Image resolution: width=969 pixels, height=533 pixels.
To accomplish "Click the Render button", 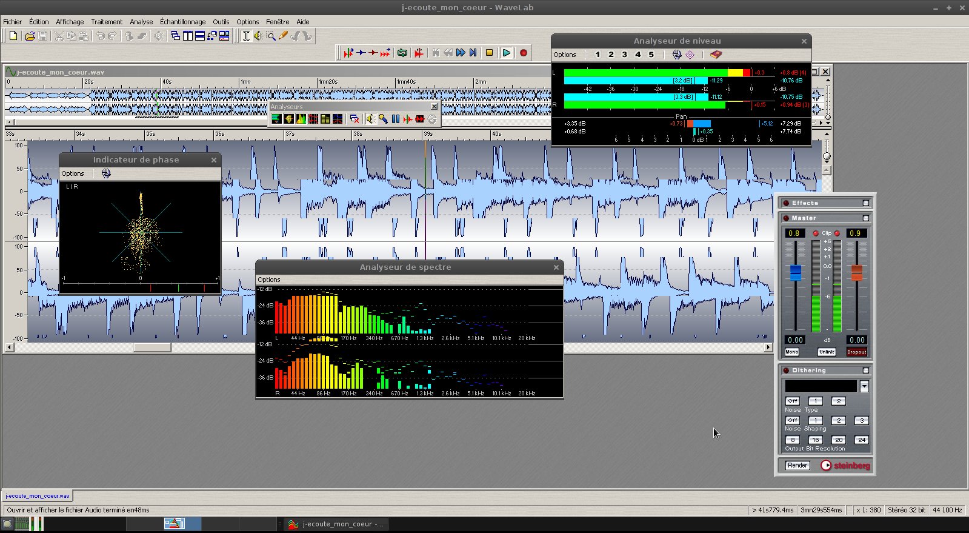I will tap(798, 466).
